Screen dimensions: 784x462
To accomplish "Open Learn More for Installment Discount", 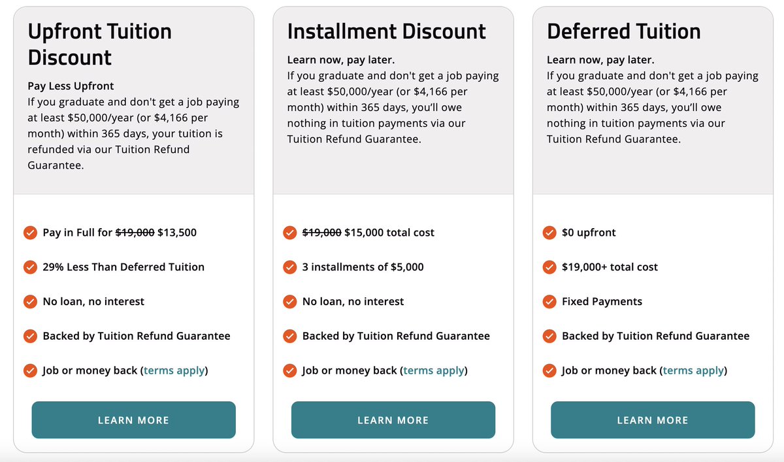I will click(393, 420).
